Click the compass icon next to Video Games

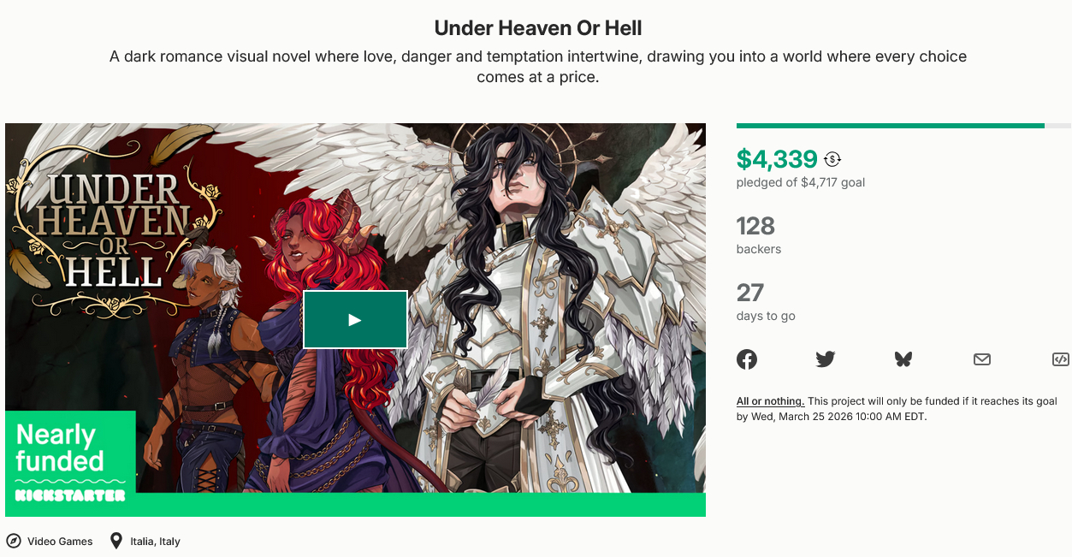pyautogui.click(x=14, y=541)
